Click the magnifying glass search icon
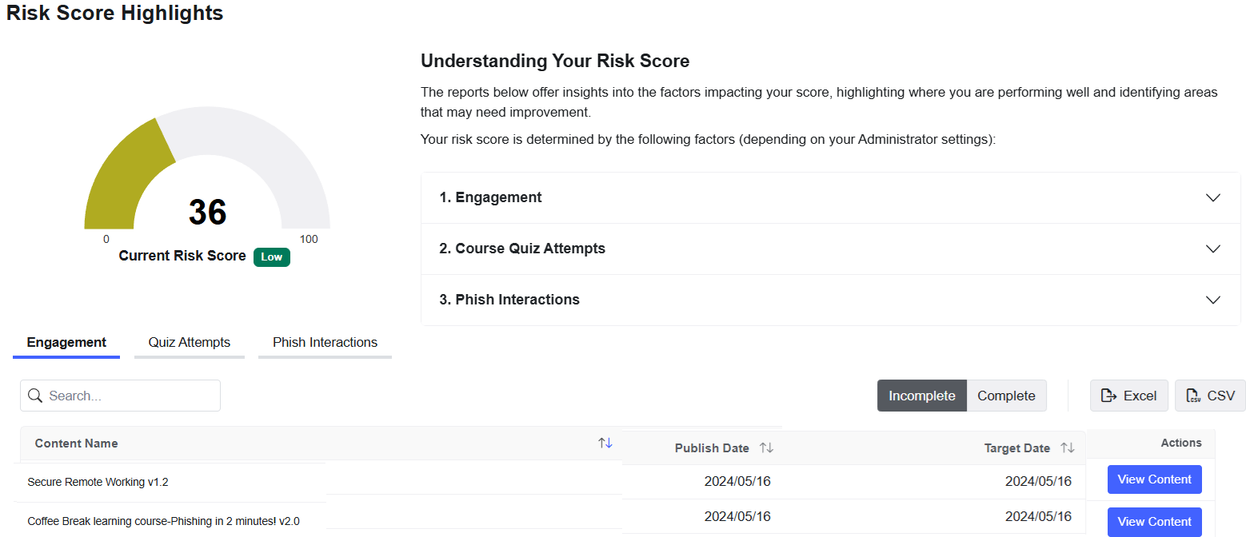 point(34,395)
